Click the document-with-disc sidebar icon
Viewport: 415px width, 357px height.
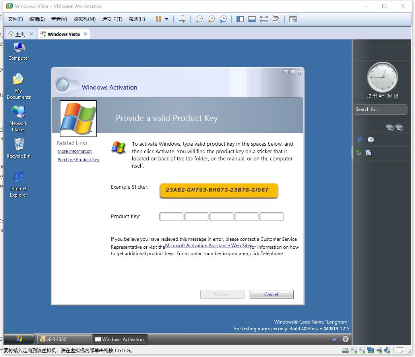pyautogui.click(x=368, y=153)
